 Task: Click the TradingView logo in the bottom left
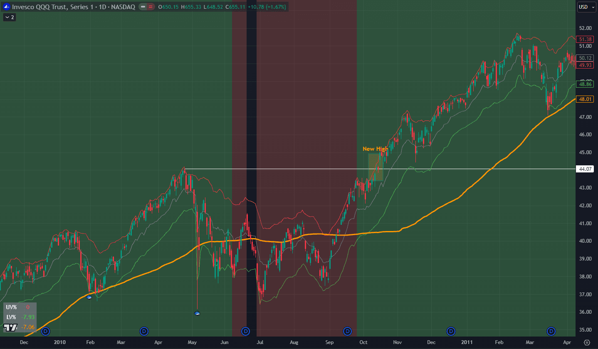pyautogui.click(x=10, y=328)
